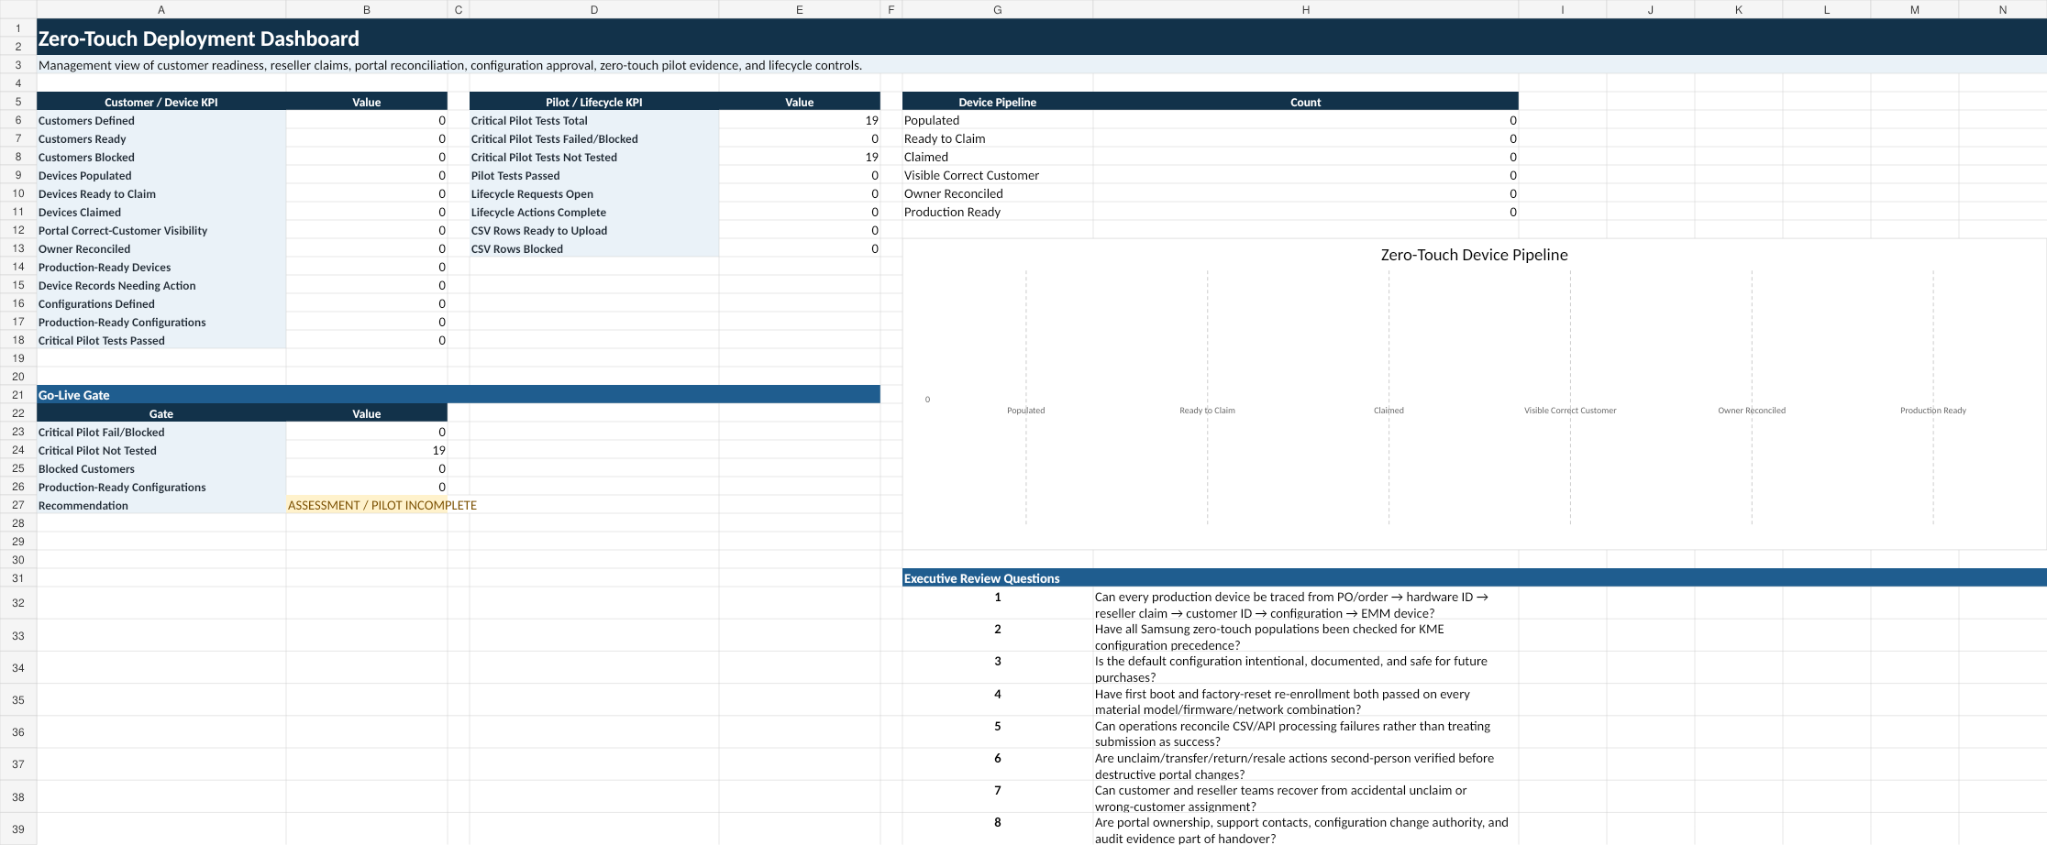
Task: Click the Critical Pilot Not Tested gate value
Action: click(x=366, y=450)
